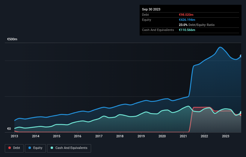Select the 2023 x-axis label
The image size is (246, 157).
(226, 136)
